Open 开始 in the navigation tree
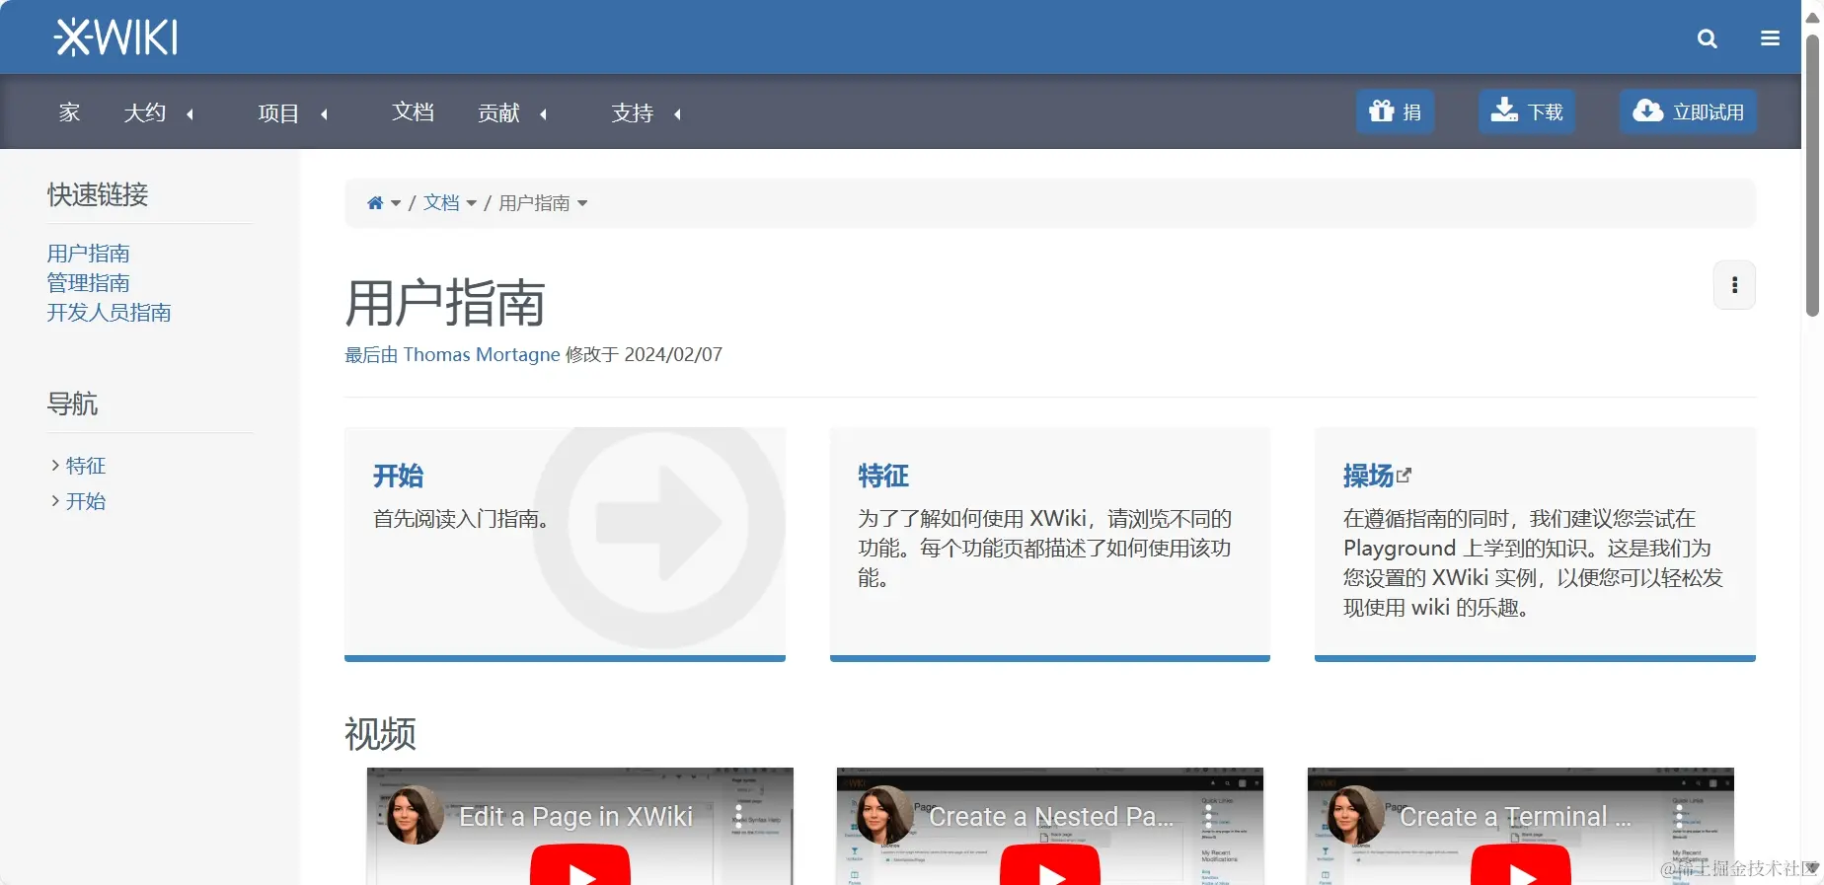The width and height of the screenshot is (1824, 885). pyautogui.click(x=86, y=501)
